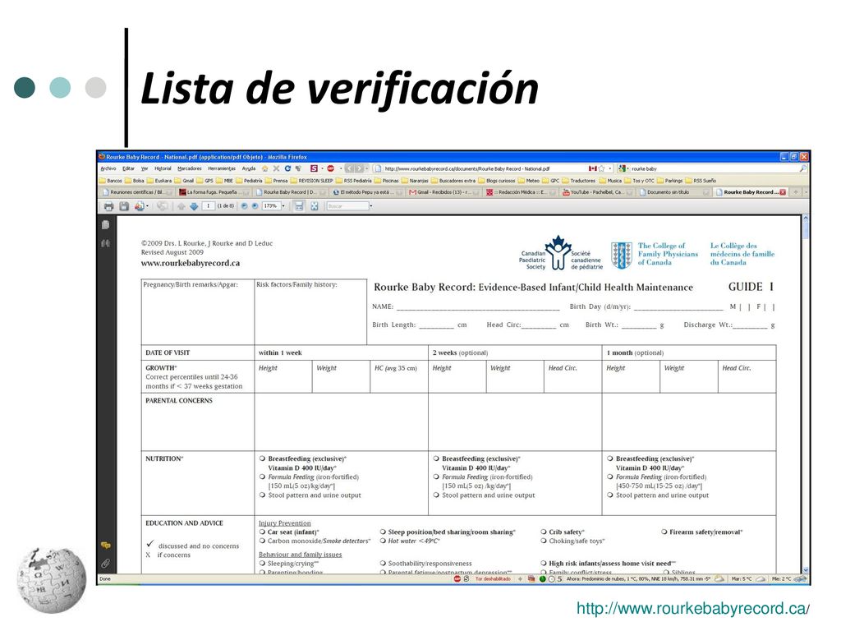Open the search engine selector dropdown

pos(627,168)
